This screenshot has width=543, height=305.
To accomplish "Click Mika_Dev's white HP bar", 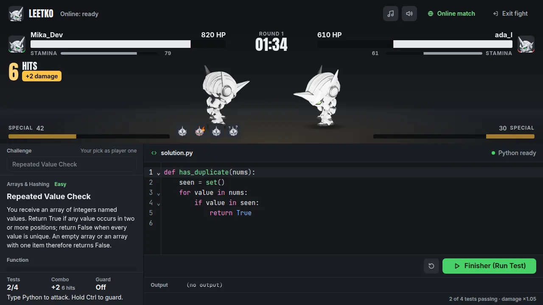I will click(110, 44).
